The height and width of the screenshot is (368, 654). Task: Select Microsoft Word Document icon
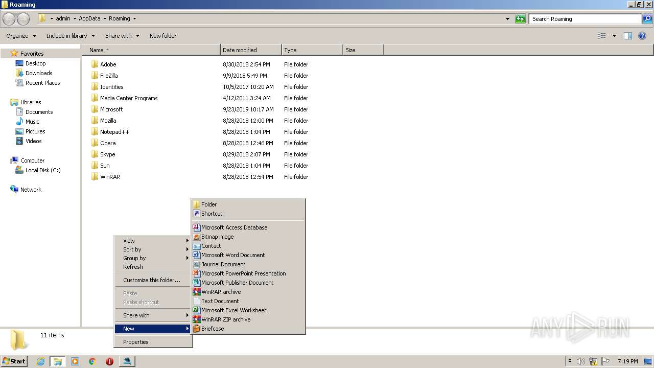coord(196,255)
